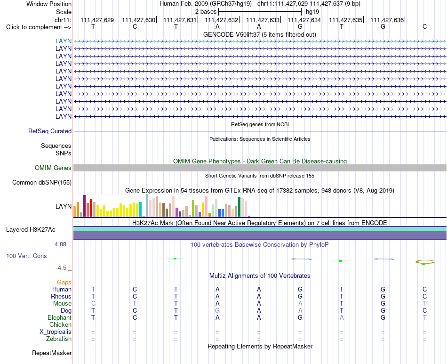This screenshot has width=447, height=364.
Task: Select the Mouse species label
Action: pos(62,304)
